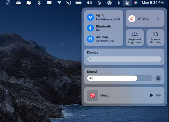Open the OneDrive cloud menu bar icon

point(19,3)
